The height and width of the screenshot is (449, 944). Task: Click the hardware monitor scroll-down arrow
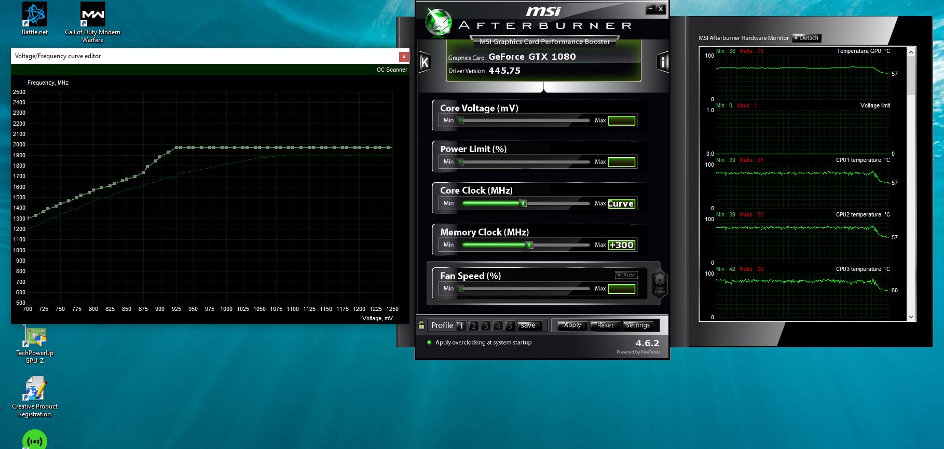[x=911, y=317]
